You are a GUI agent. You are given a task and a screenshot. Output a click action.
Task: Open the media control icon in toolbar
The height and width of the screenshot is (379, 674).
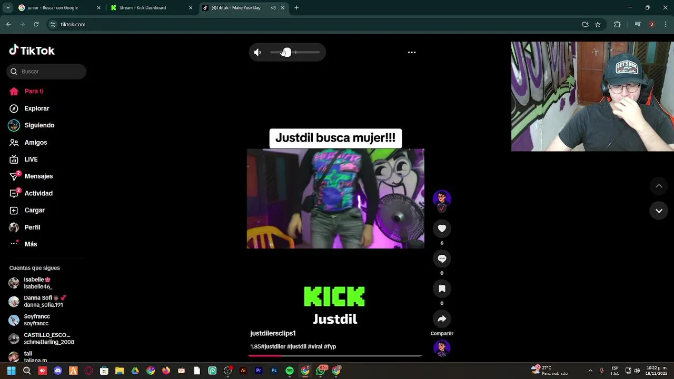pos(638,24)
